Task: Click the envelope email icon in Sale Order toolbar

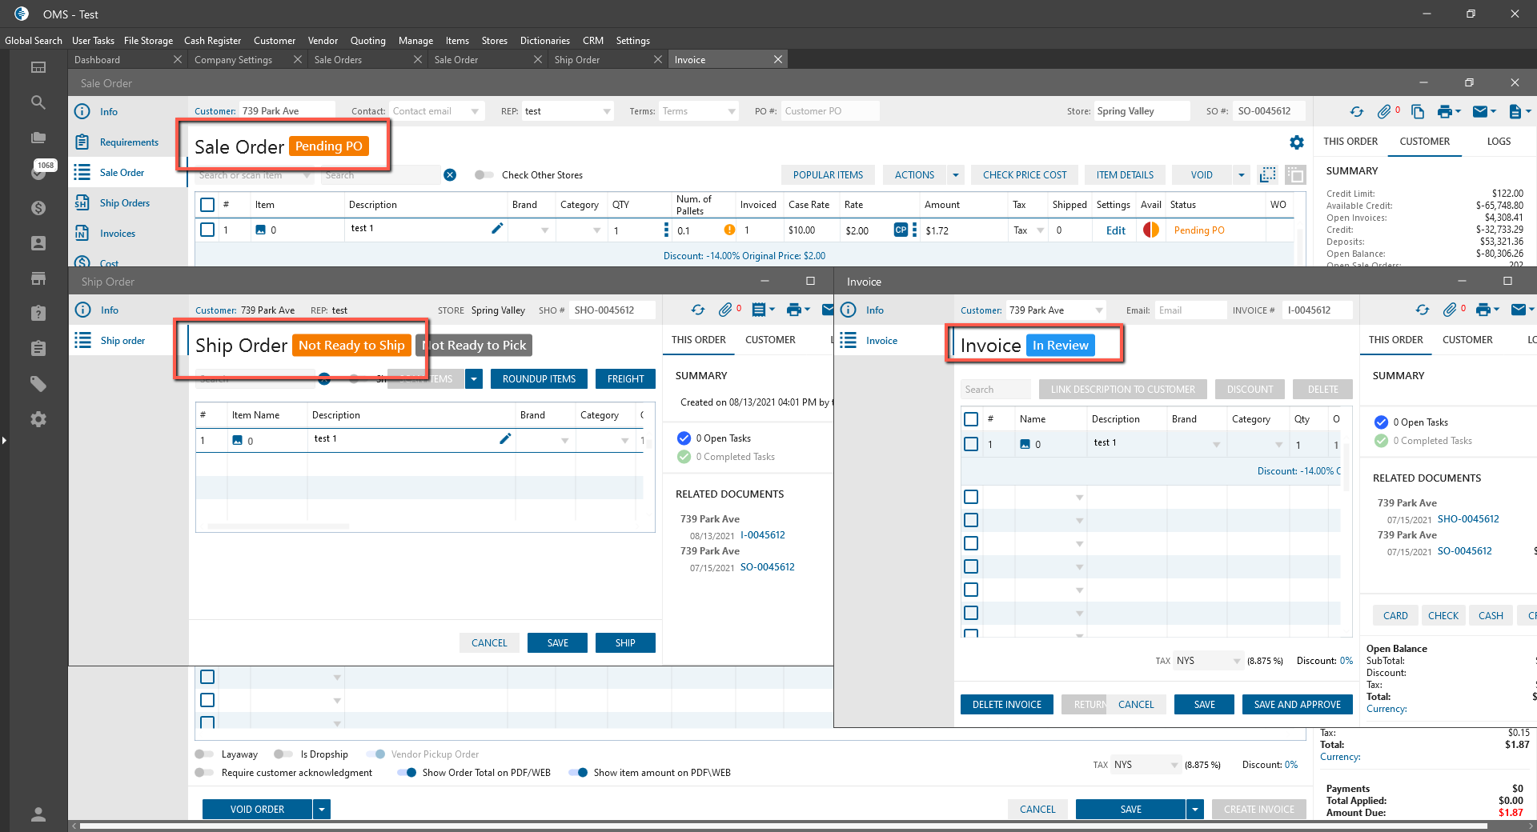Action: click(1479, 112)
